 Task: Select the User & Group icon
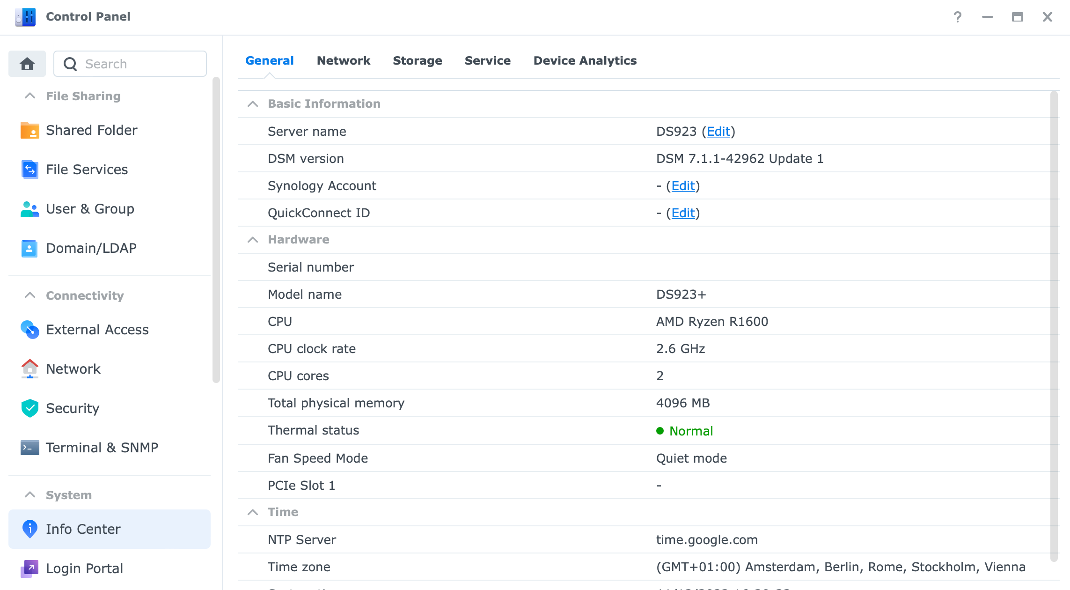(30, 209)
